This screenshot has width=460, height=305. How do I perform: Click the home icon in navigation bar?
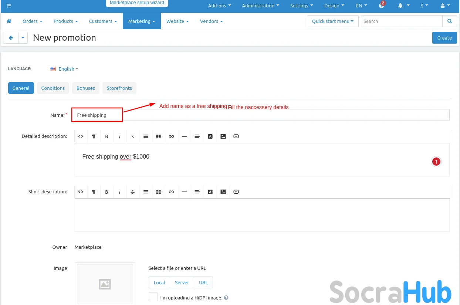click(9, 21)
